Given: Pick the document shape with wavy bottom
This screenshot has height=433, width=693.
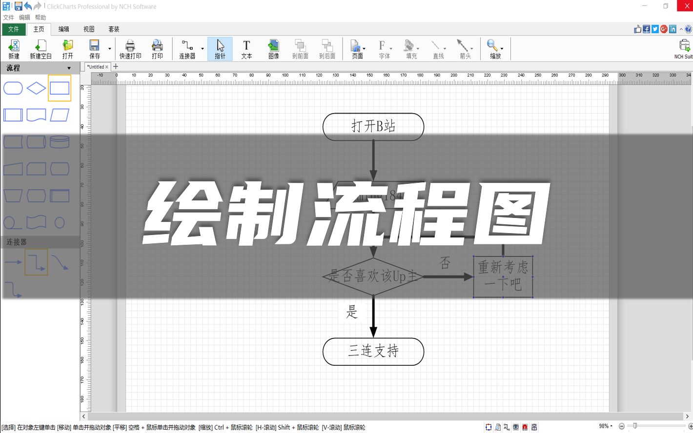Looking at the screenshot, I should pos(36,115).
